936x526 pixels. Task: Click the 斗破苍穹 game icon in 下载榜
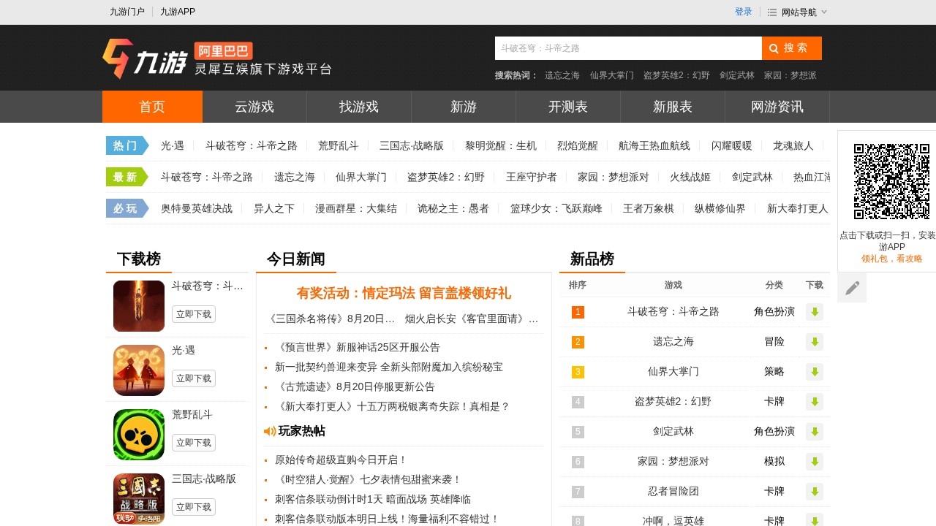pyautogui.click(x=139, y=306)
